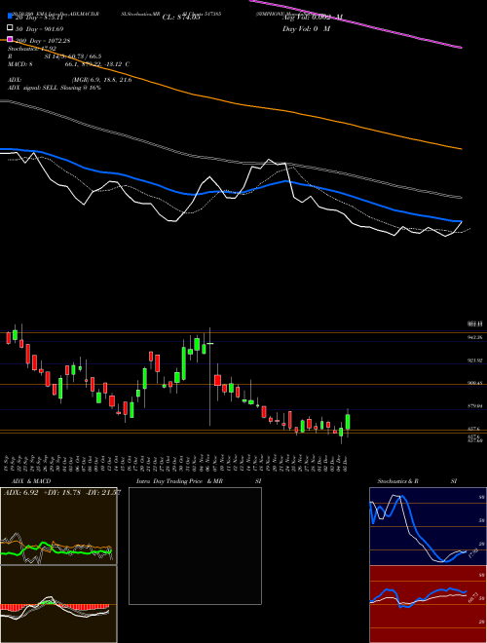The width and height of the screenshot is (487, 643).
Task: Click the 'Stochastics & R SI' panel title
Action: coord(417,481)
